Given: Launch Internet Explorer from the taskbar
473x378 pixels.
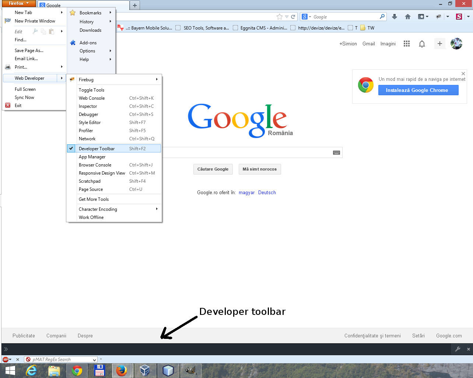Looking at the screenshot, I should 32,371.
